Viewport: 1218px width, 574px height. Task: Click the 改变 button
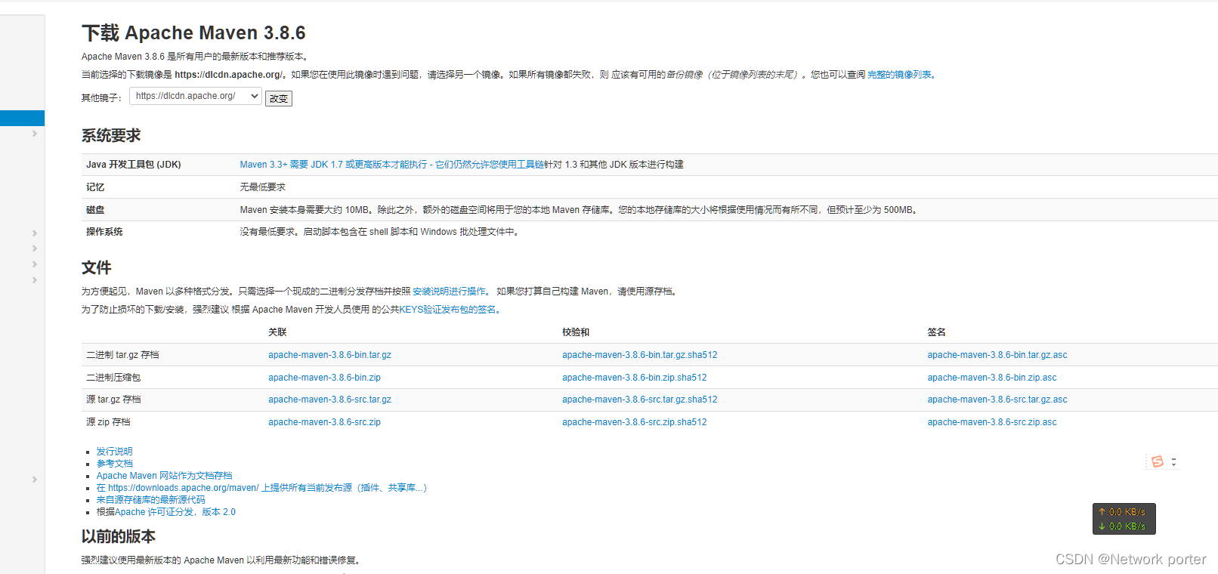[x=279, y=98]
